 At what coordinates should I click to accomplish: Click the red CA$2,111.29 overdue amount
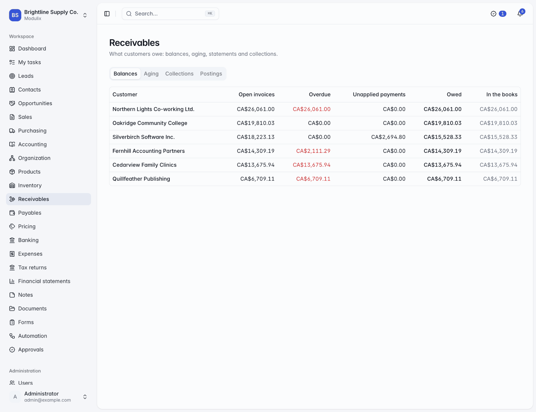pyautogui.click(x=313, y=151)
